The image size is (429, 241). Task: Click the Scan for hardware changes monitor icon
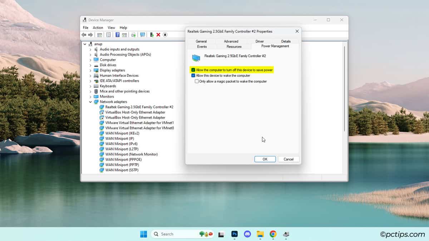click(x=143, y=35)
